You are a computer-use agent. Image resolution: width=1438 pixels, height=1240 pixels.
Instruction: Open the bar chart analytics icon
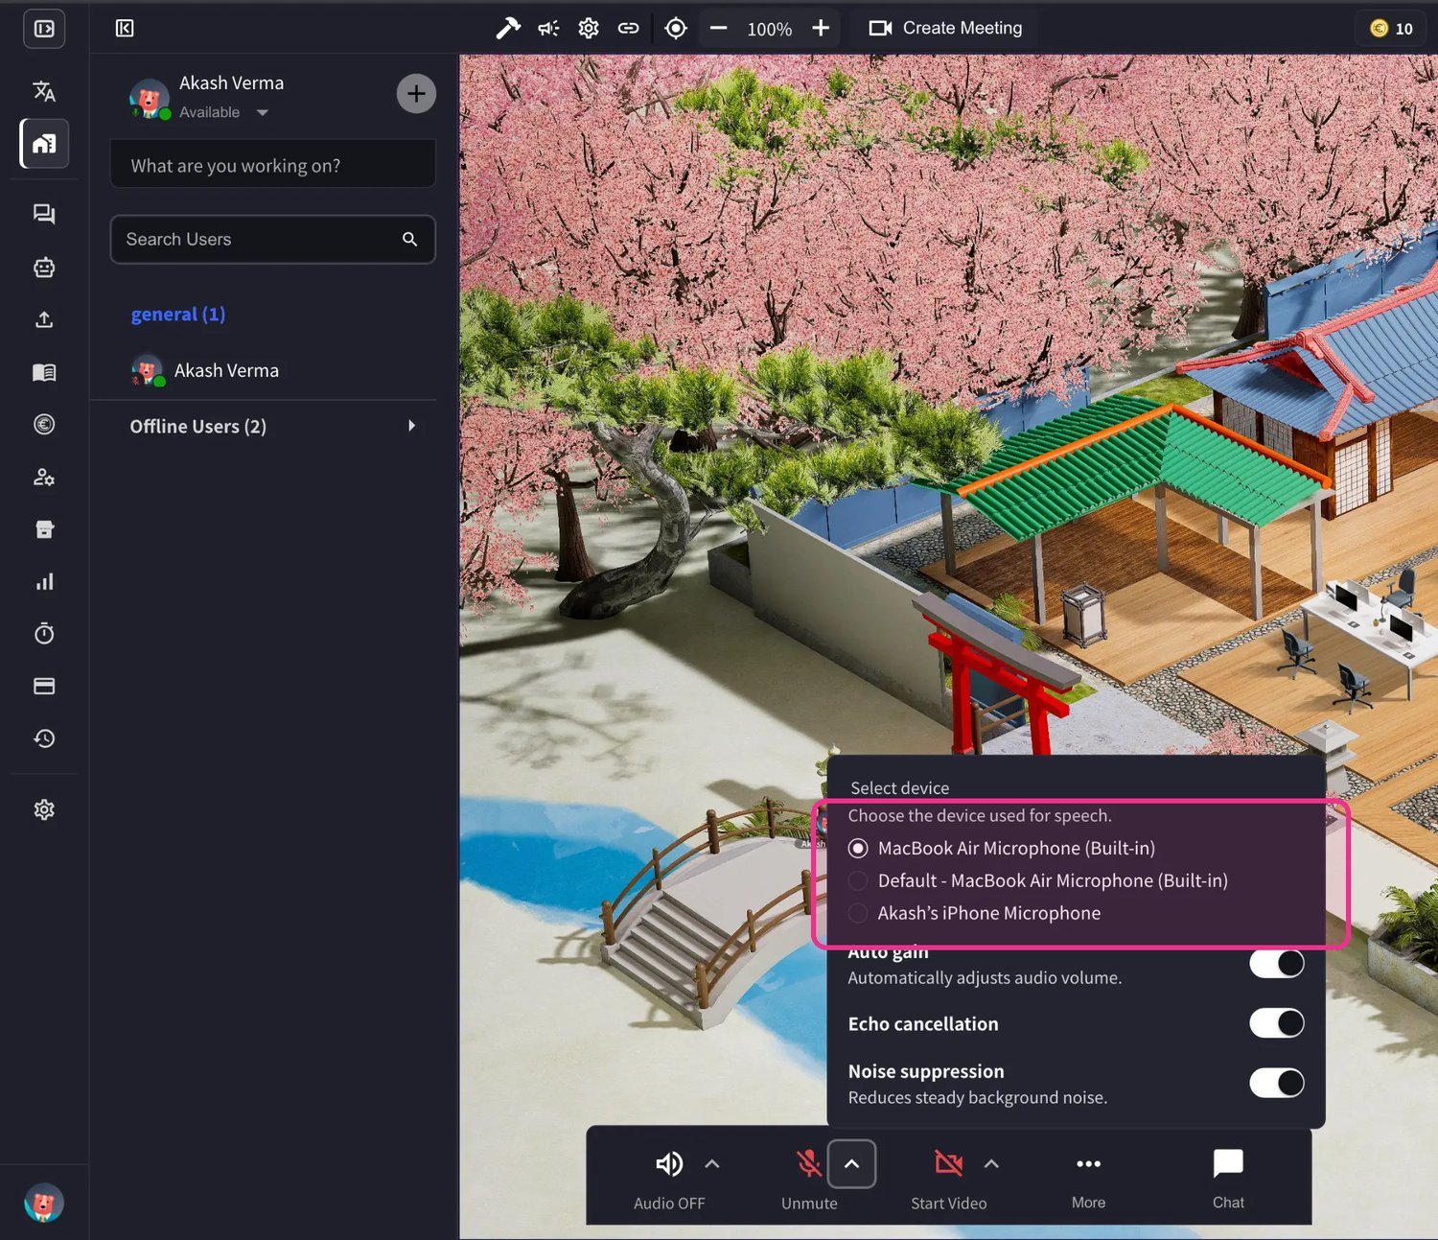[44, 581]
